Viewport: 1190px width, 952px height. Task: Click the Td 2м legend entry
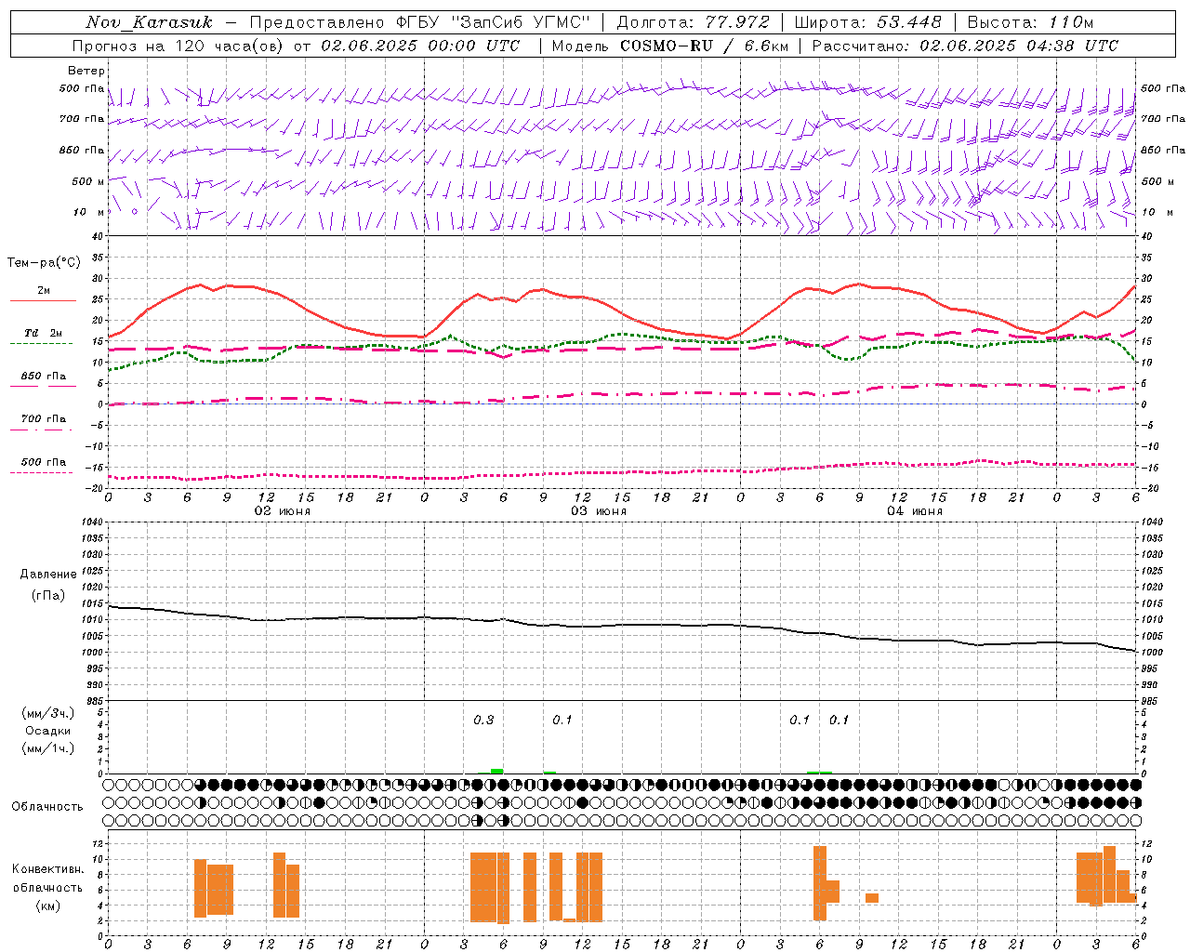tap(44, 333)
